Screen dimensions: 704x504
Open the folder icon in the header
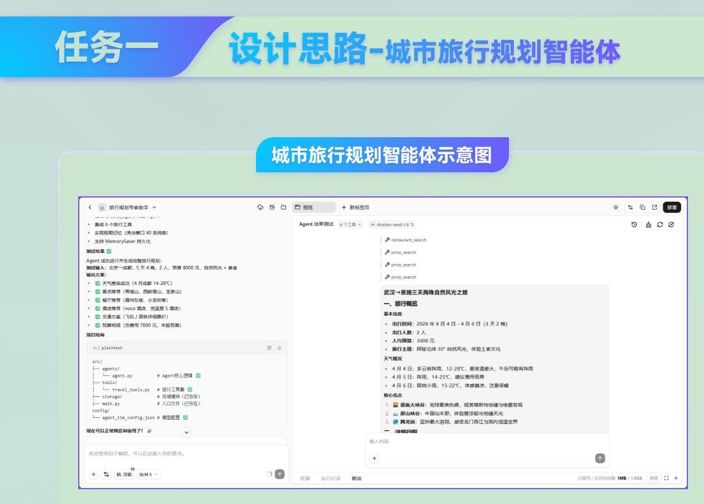point(283,207)
